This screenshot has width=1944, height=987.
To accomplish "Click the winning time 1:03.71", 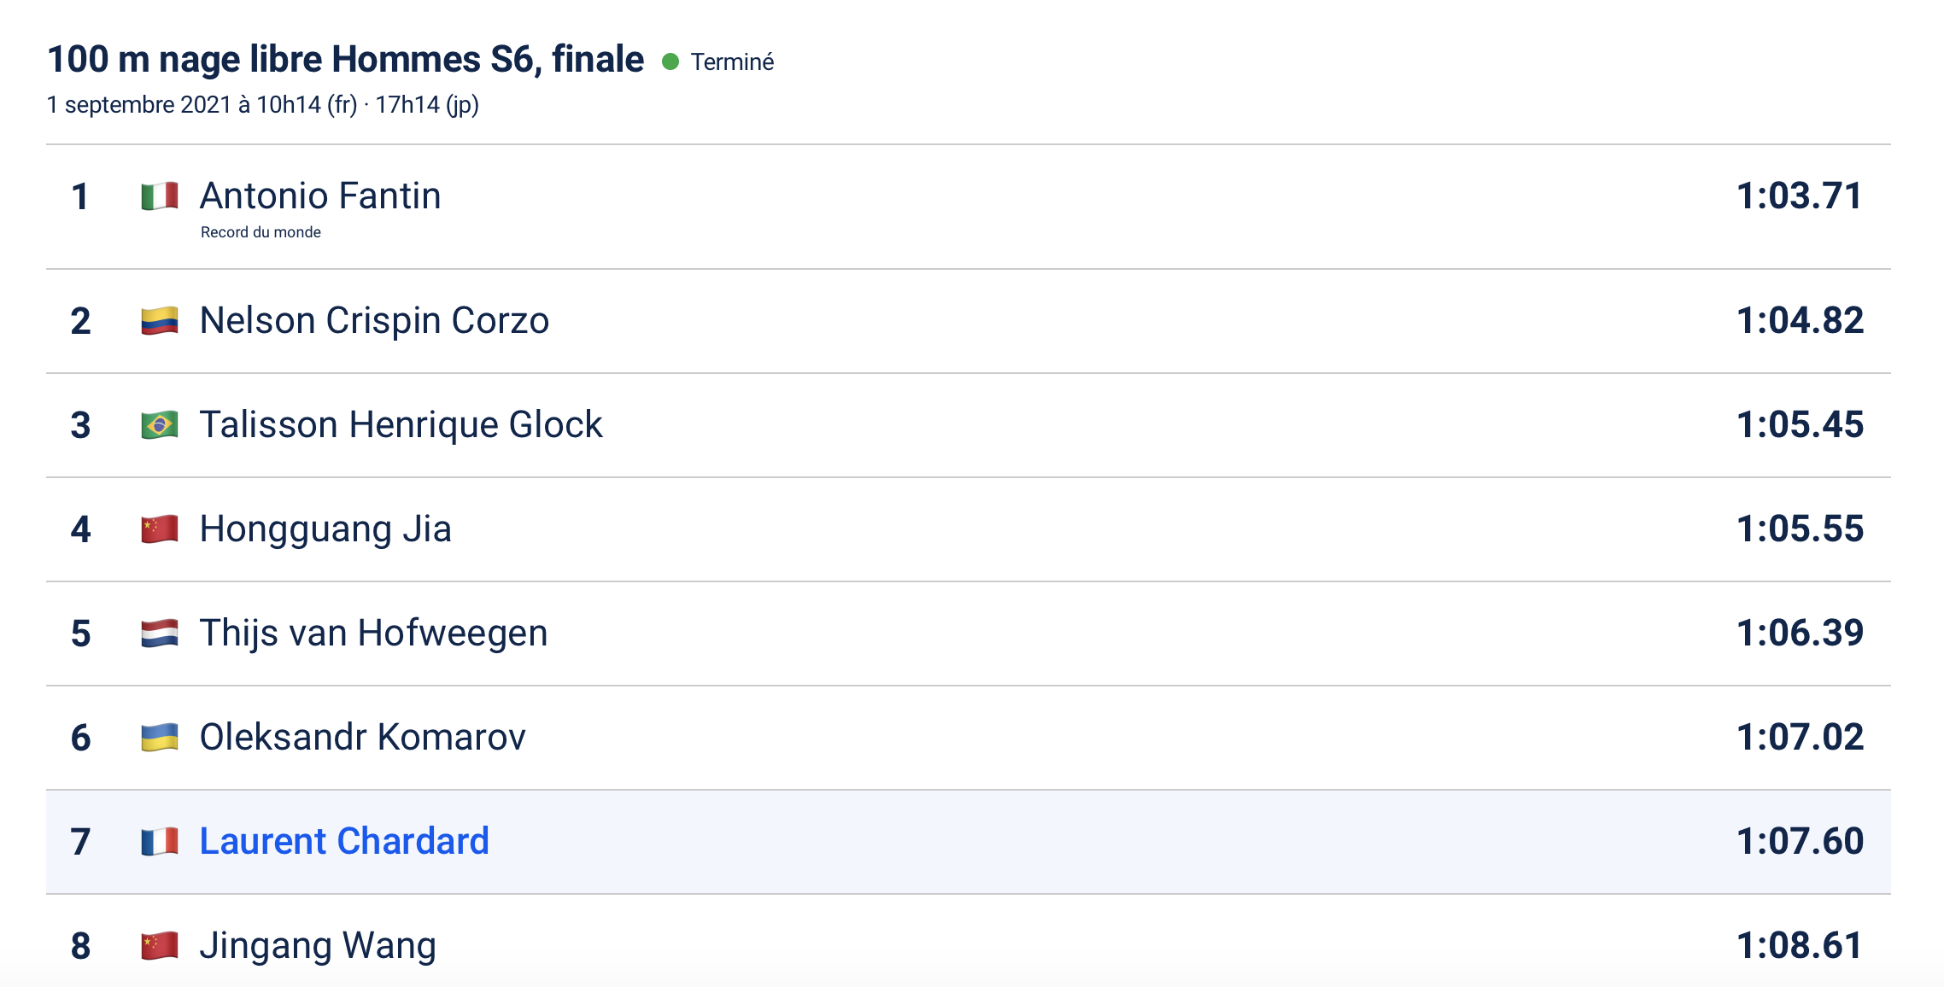I will point(1800,196).
